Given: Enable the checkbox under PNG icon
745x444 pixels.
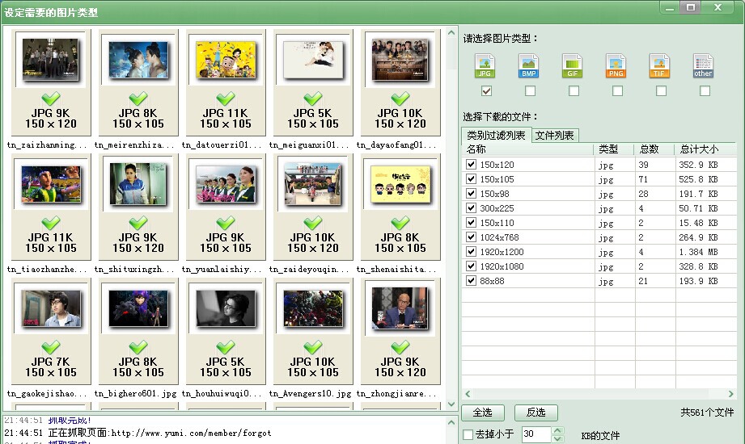Looking at the screenshot, I should tap(617, 91).
